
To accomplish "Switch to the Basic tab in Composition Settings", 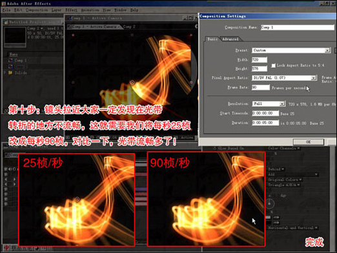I will click(212, 39).
